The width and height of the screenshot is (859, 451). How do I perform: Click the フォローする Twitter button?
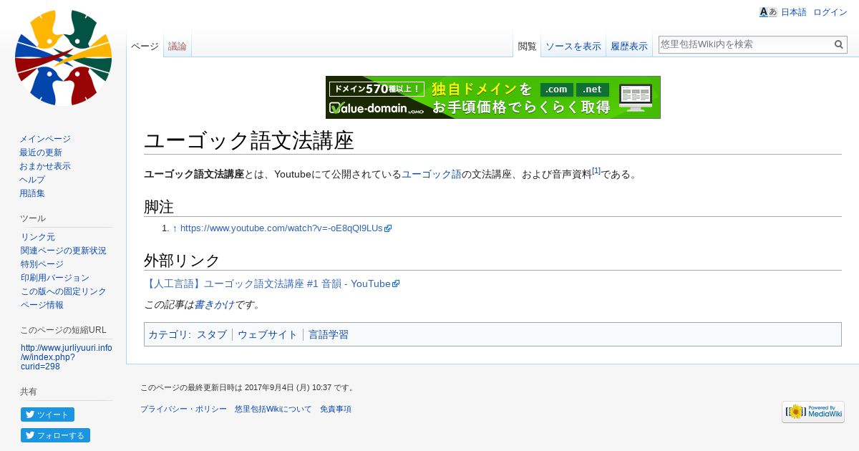[x=55, y=435]
